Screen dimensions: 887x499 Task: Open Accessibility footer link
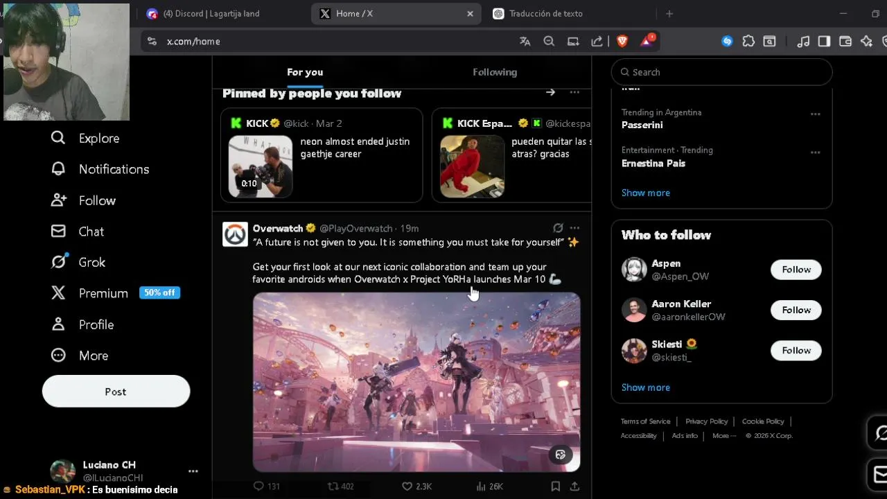click(x=638, y=436)
